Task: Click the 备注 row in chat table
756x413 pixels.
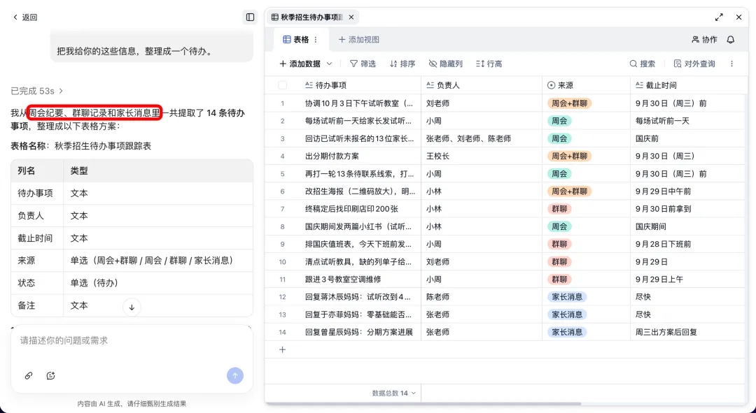Action: (132, 305)
